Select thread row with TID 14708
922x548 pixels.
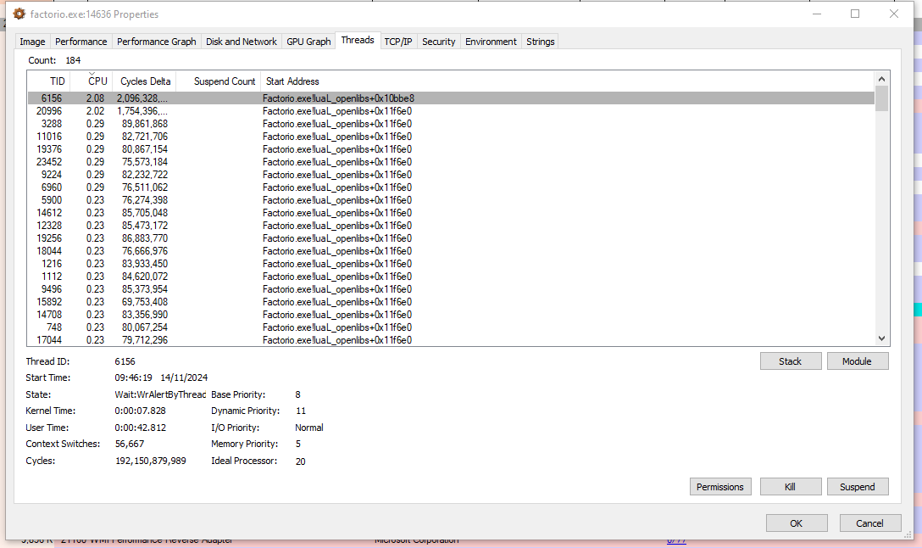tap(451, 315)
